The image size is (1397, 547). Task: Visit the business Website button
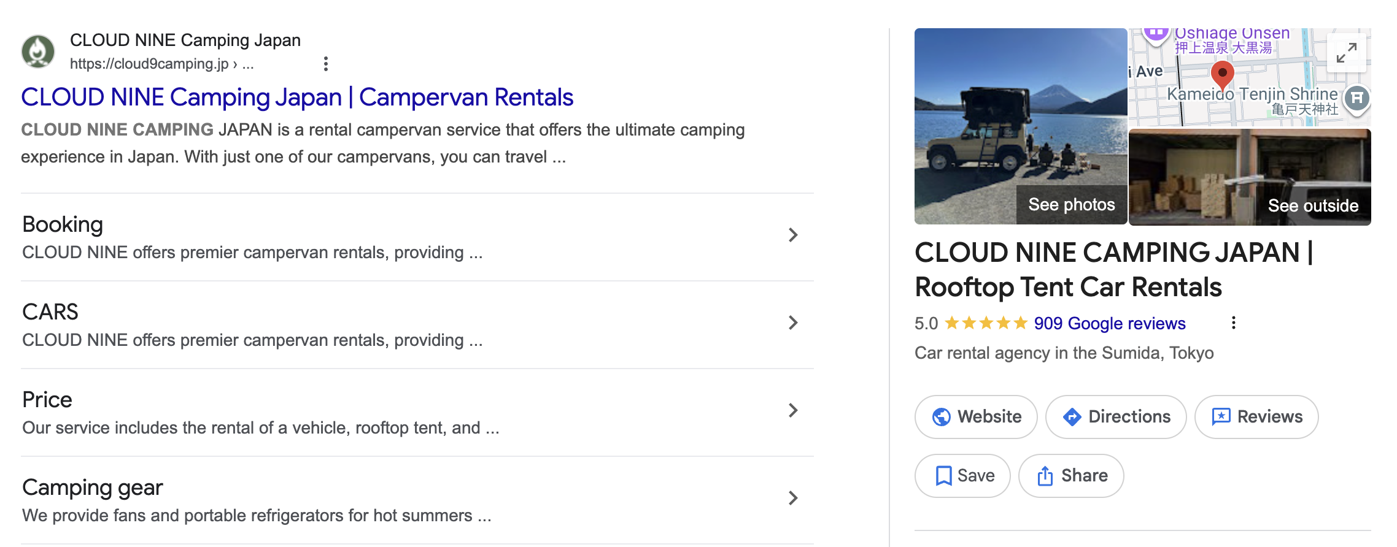pos(976,417)
